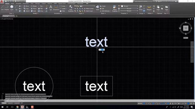The height and width of the screenshot is (109, 195).
Task: Switch to the Home ribbon tab
Action: click(x=7, y=4)
